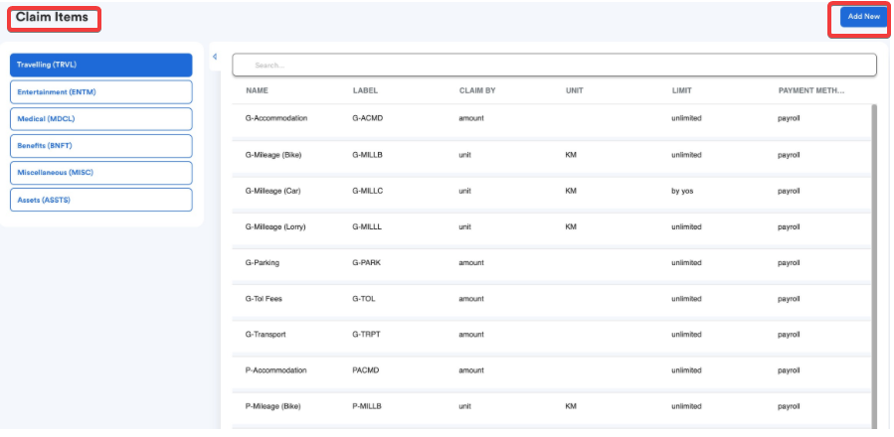This screenshot has width=894, height=437.
Task: Sort by the LABEL column header
Action: point(365,90)
